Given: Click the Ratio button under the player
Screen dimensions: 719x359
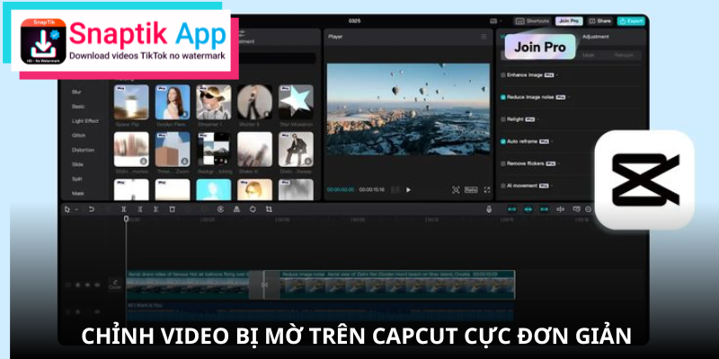Looking at the screenshot, I should (471, 189).
